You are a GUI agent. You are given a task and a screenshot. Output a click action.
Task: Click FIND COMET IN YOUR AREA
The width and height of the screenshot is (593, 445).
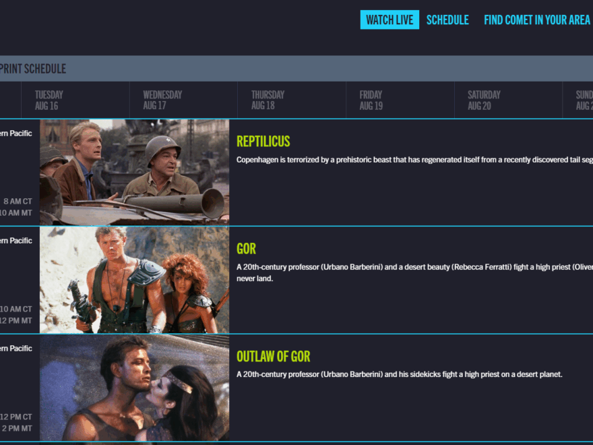coord(537,20)
